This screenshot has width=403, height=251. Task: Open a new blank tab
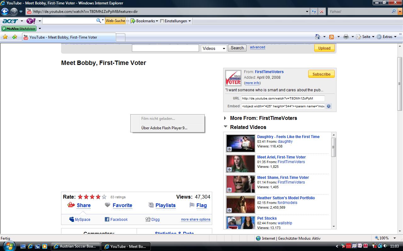(x=121, y=37)
